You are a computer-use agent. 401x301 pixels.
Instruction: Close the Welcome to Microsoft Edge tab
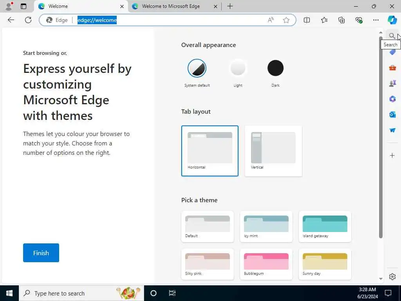(x=216, y=6)
